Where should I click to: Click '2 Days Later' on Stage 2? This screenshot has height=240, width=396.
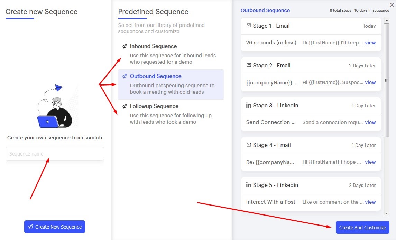tap(362, 66)
